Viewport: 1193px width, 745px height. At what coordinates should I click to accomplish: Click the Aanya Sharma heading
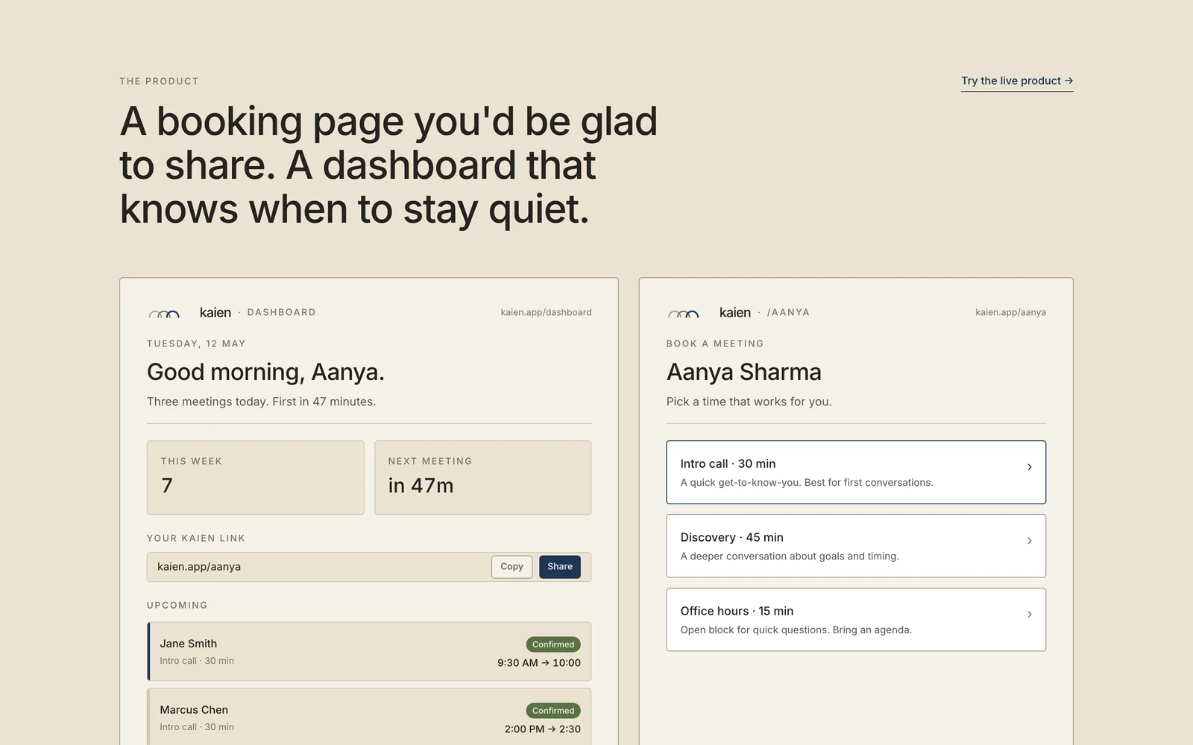744,372
